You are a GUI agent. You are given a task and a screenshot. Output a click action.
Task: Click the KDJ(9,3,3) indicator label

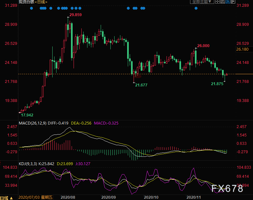pos(28,164)
